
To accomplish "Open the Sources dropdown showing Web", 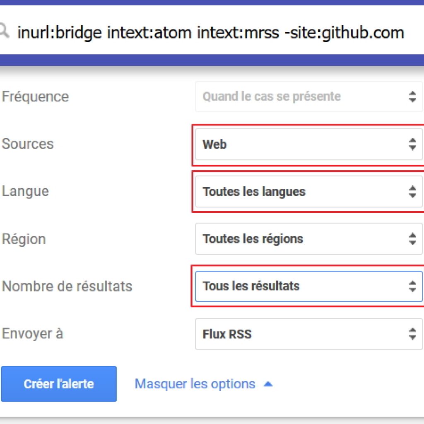I will [309, 144].
